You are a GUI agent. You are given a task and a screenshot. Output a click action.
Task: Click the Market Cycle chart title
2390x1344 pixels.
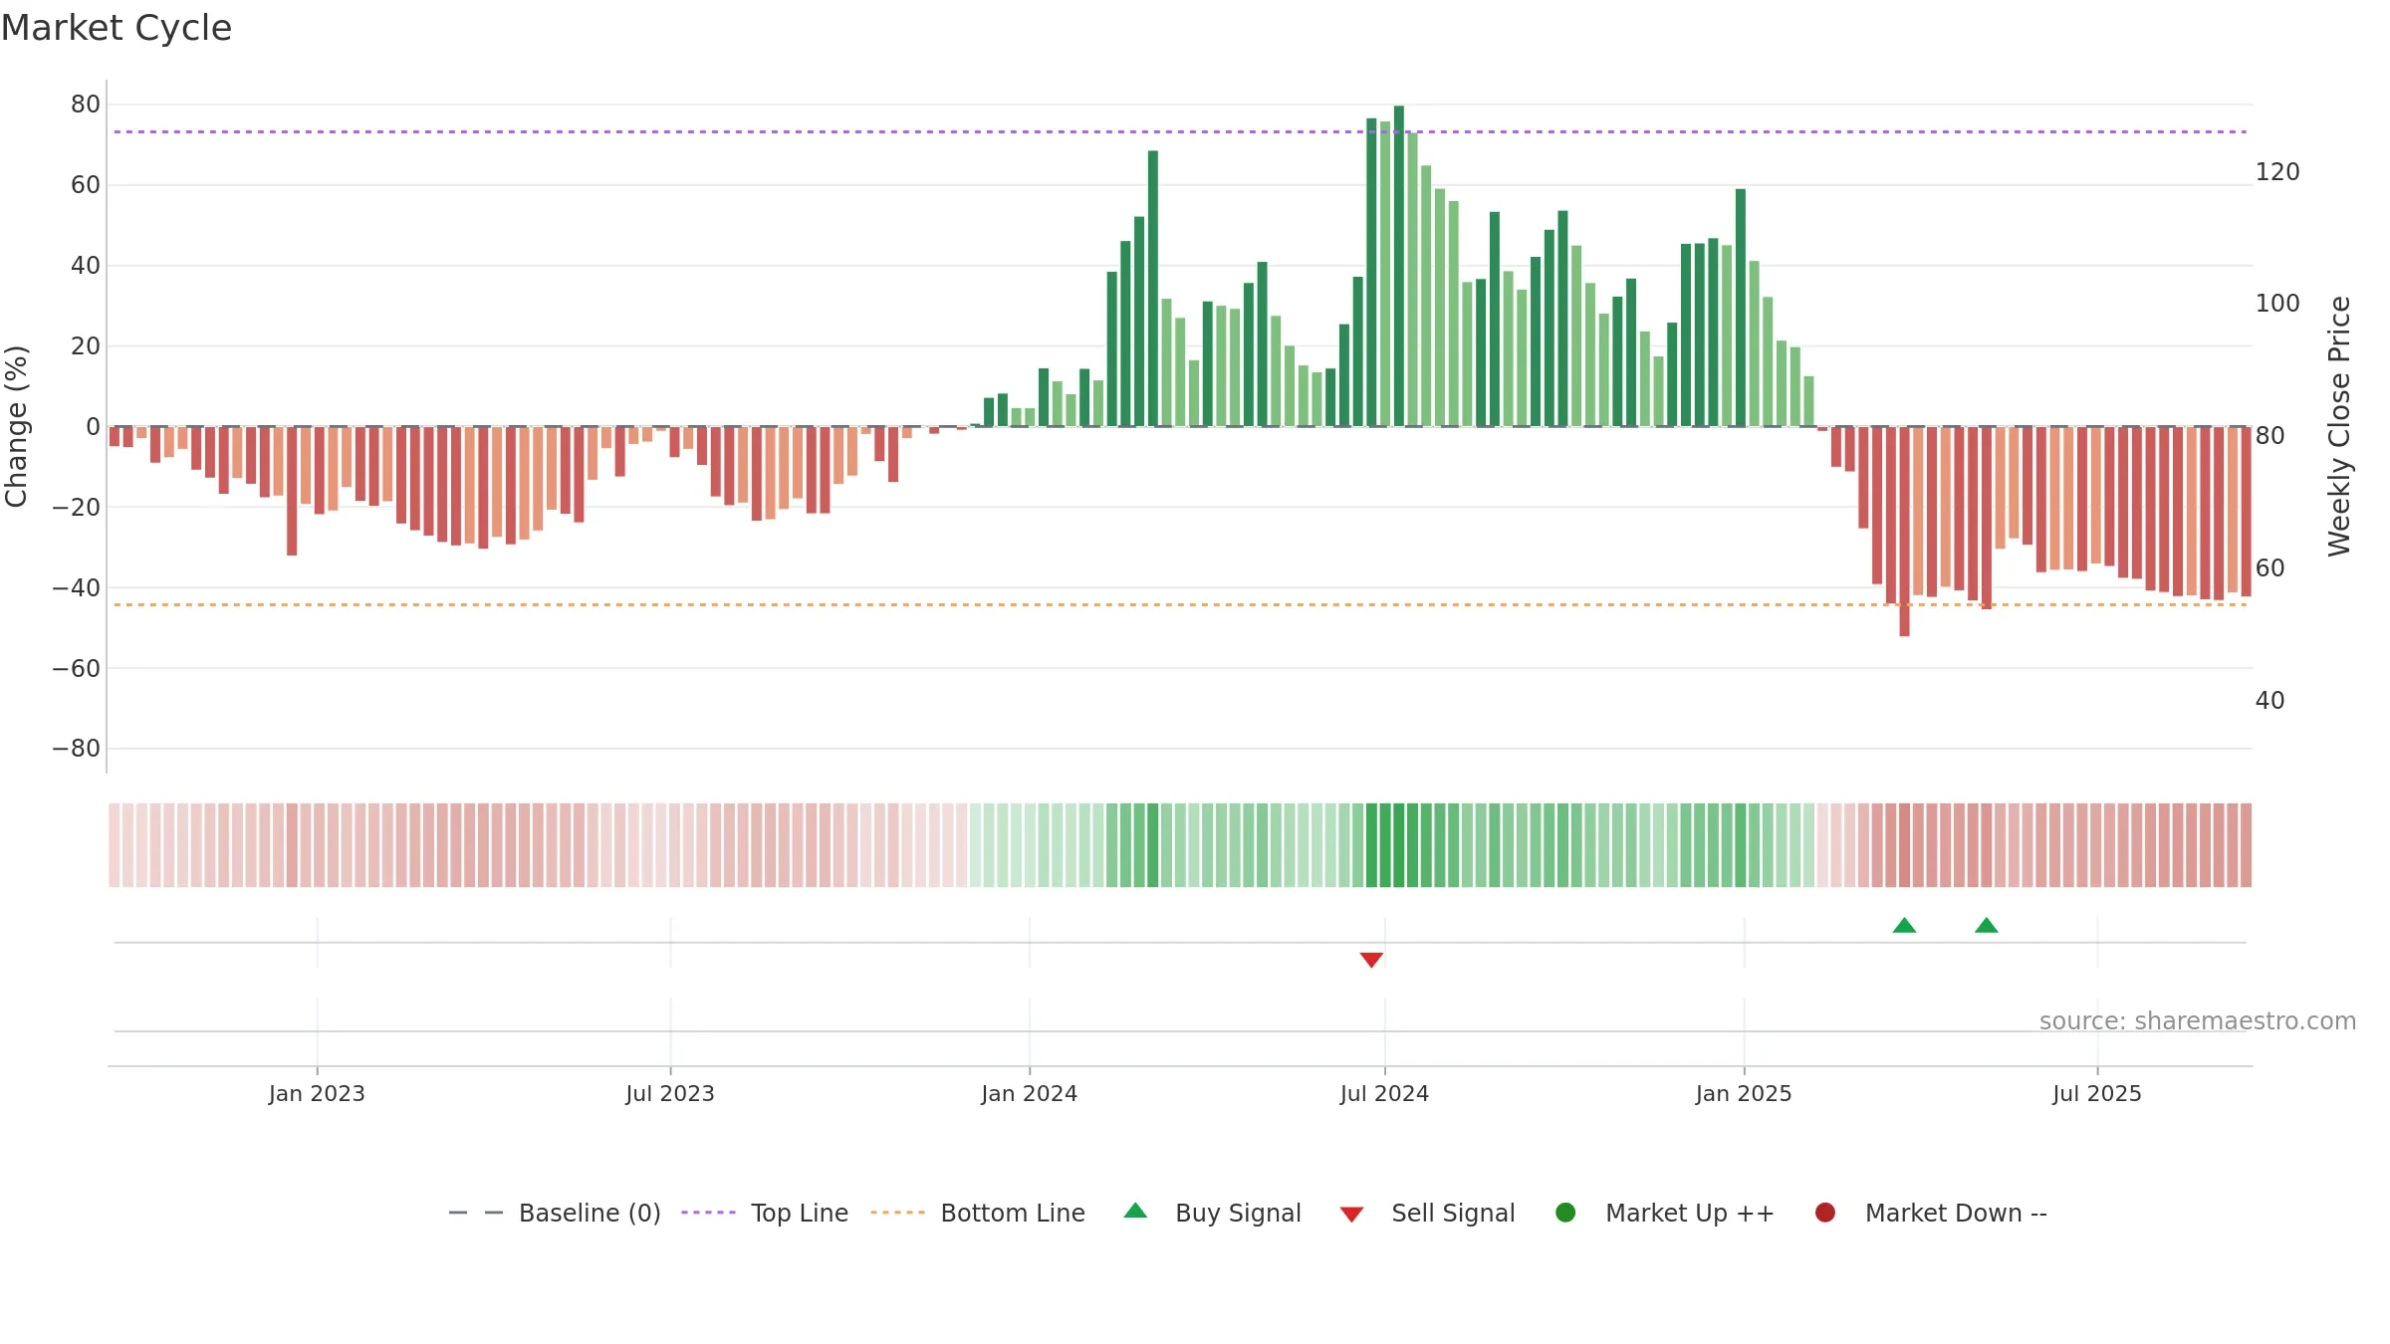117,28
